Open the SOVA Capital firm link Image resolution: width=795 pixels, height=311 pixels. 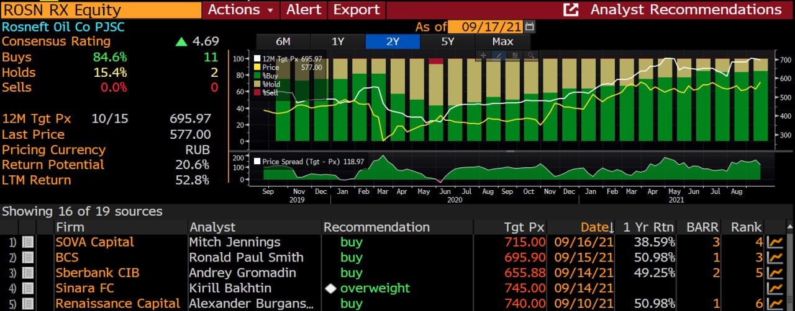[x=95, y=242]
